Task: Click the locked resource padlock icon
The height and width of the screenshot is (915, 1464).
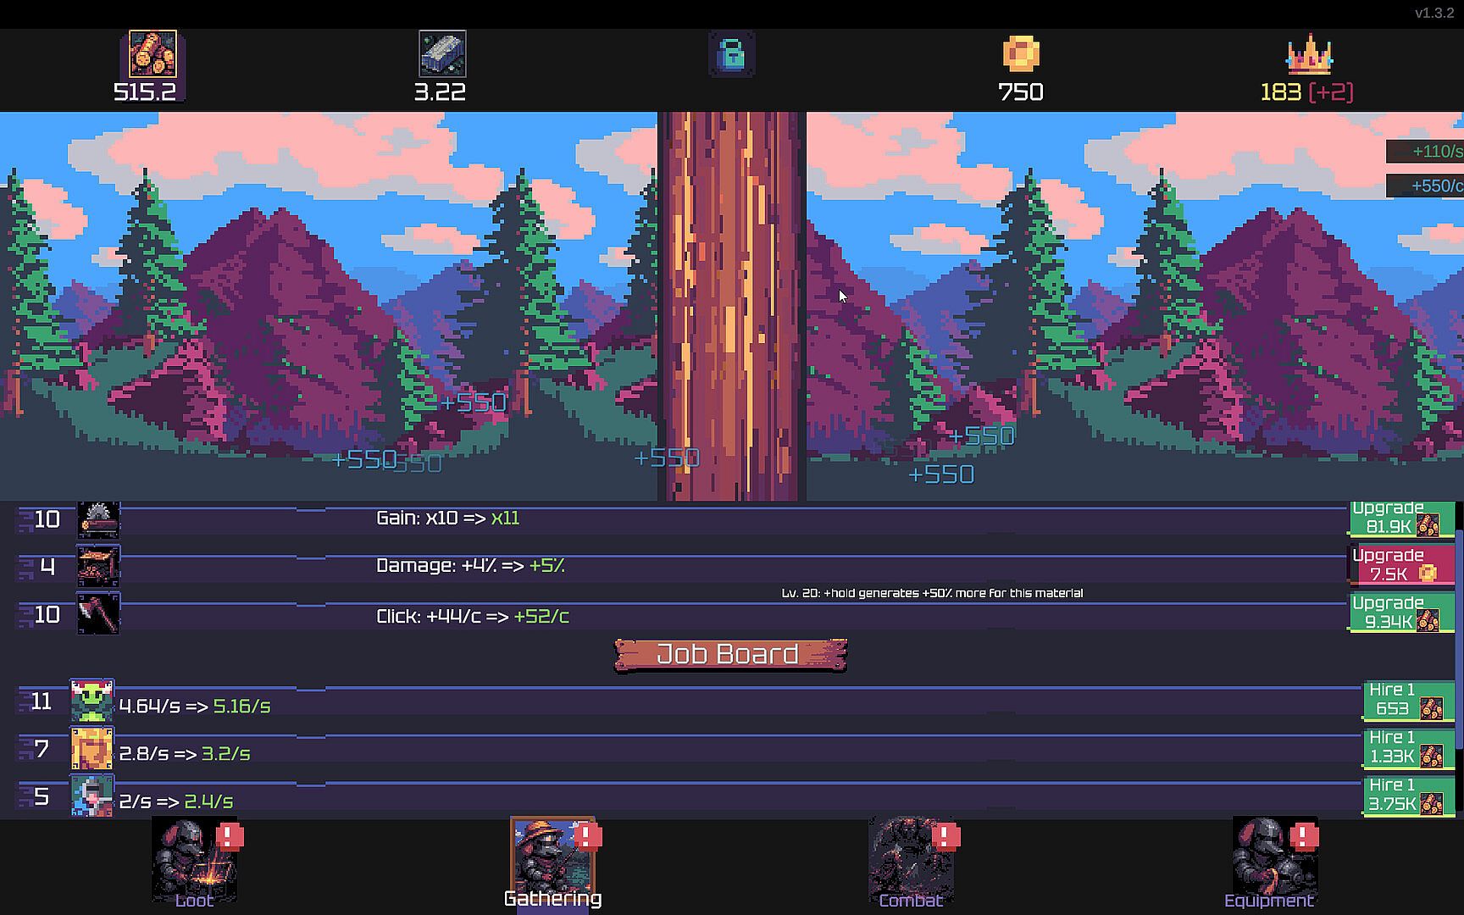Action: pyautogui.click(x=731, y=54)
